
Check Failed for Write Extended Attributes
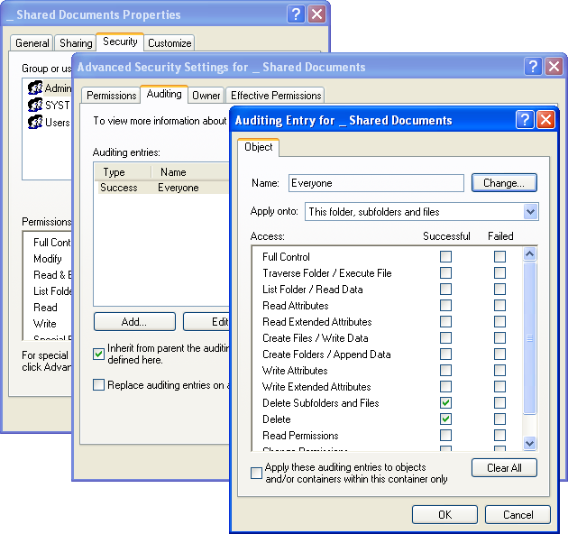499,386
